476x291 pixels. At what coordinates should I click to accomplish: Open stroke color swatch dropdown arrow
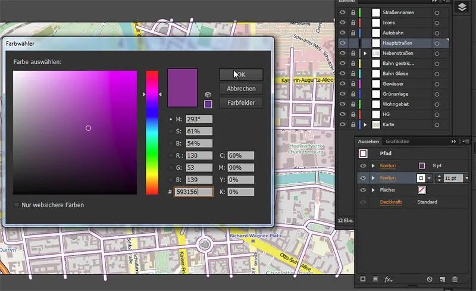(x=429, y=179)
